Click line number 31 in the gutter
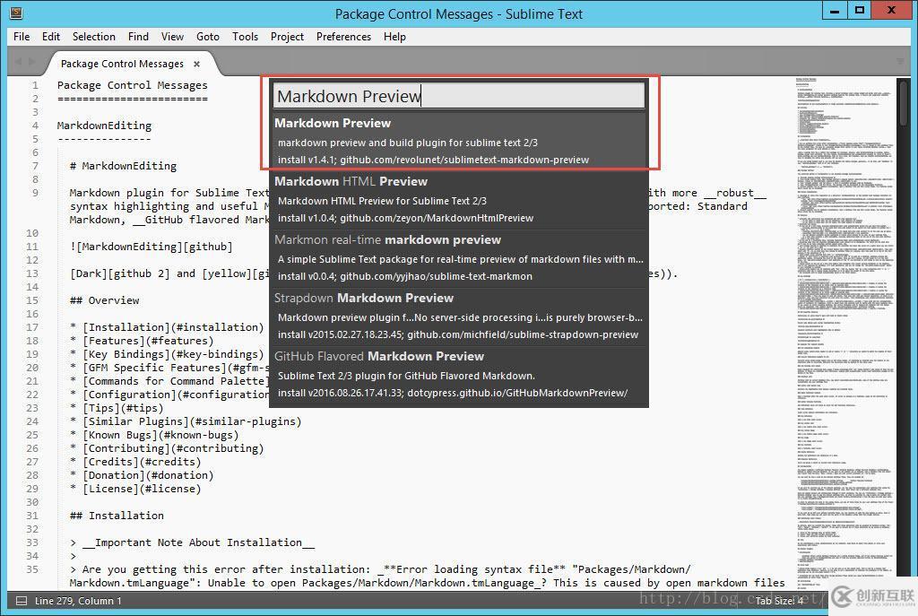Screen dimensions: 918x616 pos(32,516)
